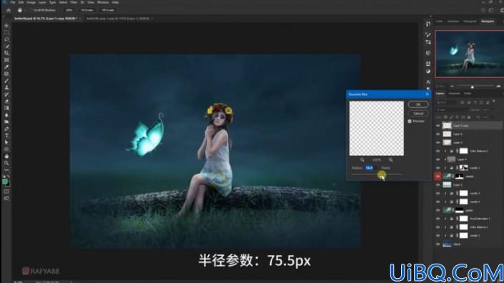Hide the Color Balance 1 layer
This screenshot has height=283, width=504.
(438, 227)
